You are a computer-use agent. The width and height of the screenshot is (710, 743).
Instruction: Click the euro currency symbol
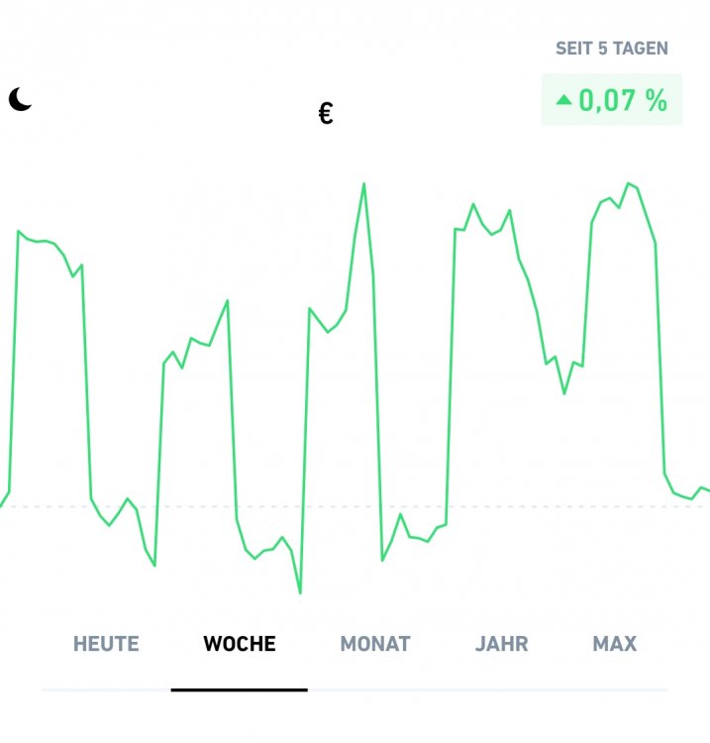[x=326, y=114]
